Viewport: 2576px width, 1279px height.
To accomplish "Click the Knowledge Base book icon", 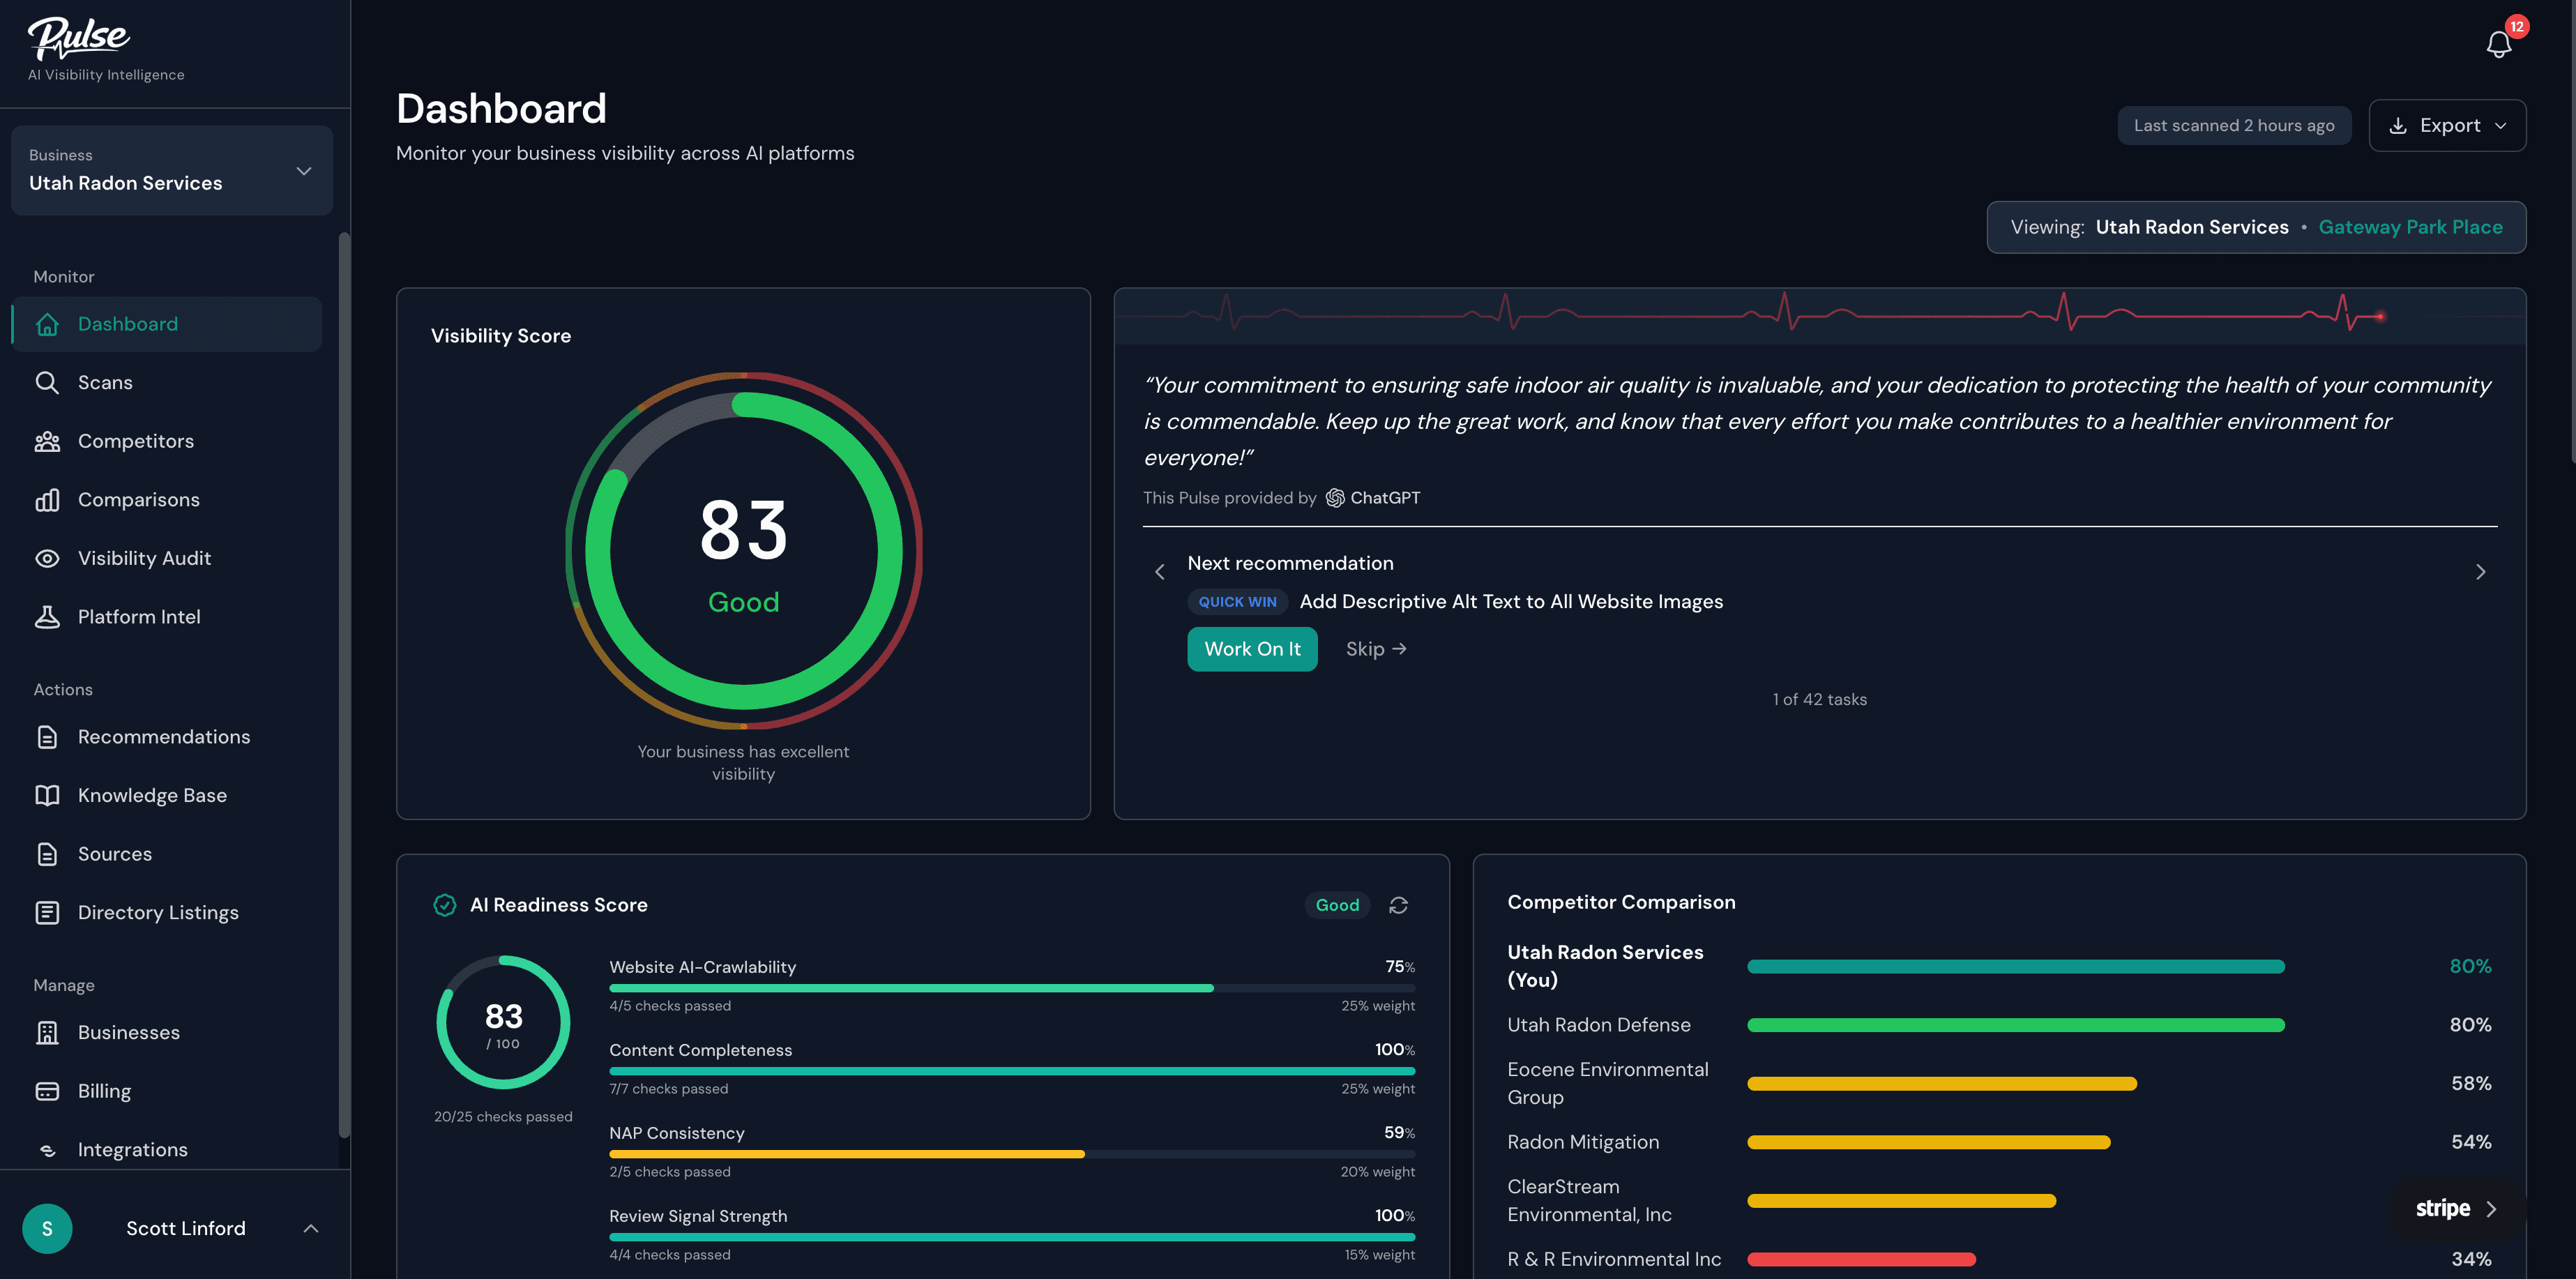I will [x=47, y=795].
